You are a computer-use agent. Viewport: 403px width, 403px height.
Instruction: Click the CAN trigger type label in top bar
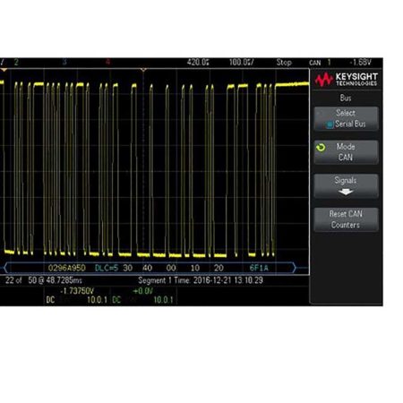point(315,63)
